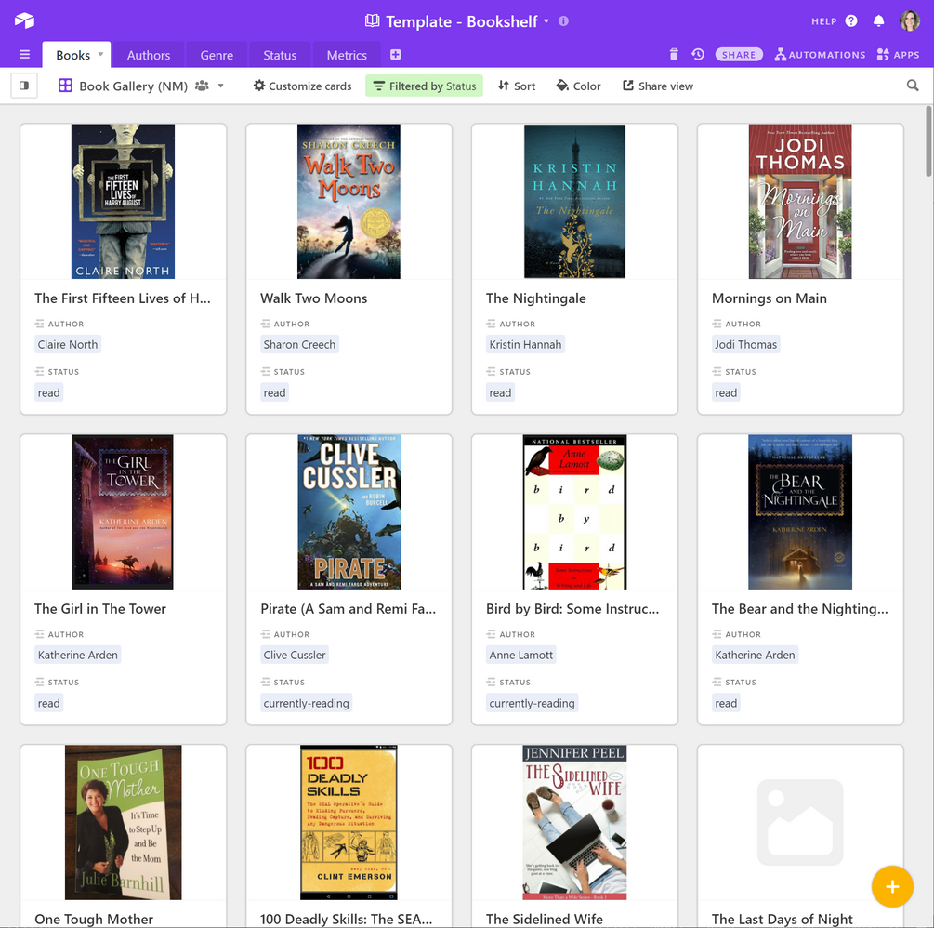Open the hamburger tables menu
Viewport: 934px width, 928px height.
24,55
